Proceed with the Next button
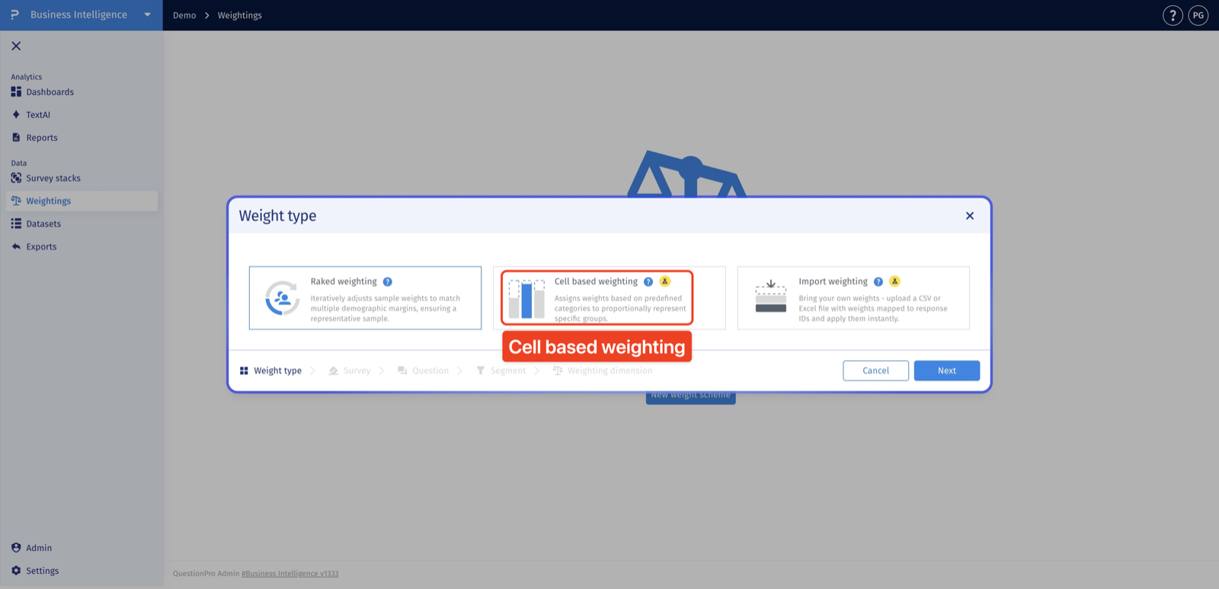This screenshot has width=1219, height=589. click(947, 371)
